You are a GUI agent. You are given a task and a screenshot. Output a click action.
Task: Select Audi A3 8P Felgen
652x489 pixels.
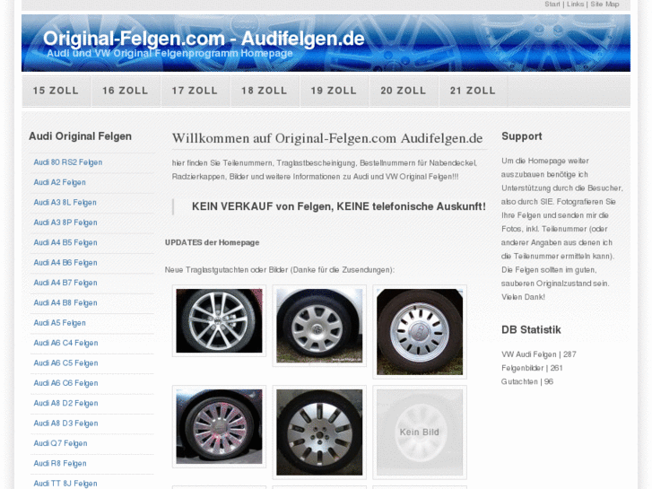coord(65,223)
